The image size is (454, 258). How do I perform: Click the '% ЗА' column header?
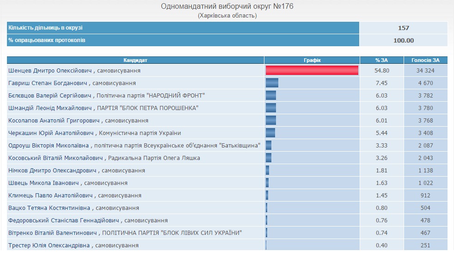coord(381,60)
